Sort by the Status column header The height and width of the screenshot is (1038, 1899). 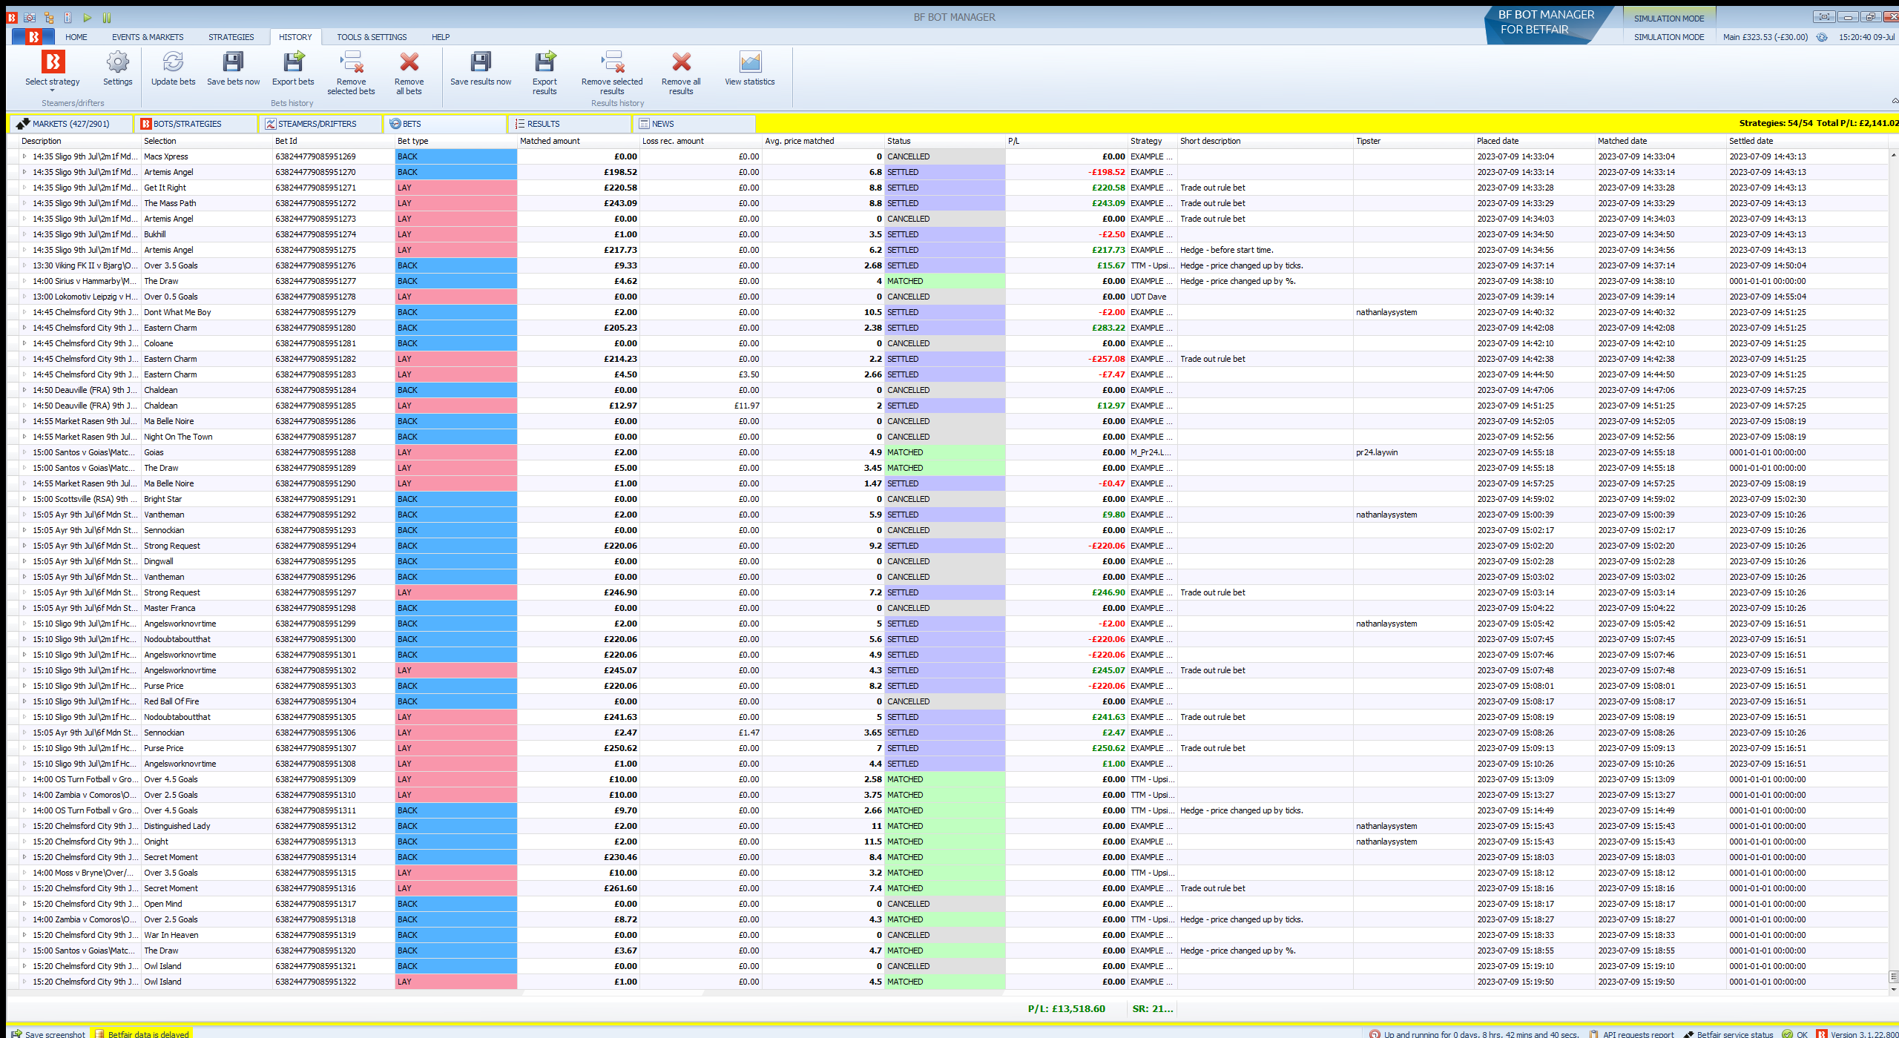point(944,141)
